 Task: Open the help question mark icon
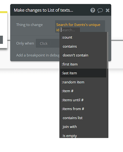coord(93,10)
